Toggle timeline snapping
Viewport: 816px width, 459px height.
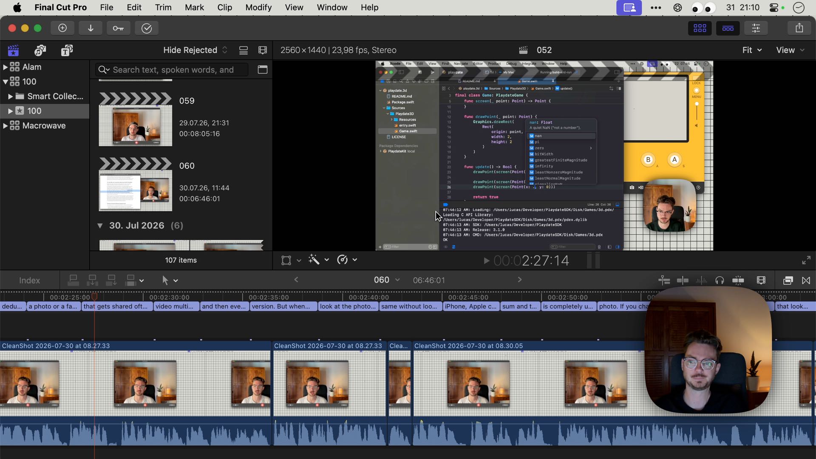click(738, 280)
